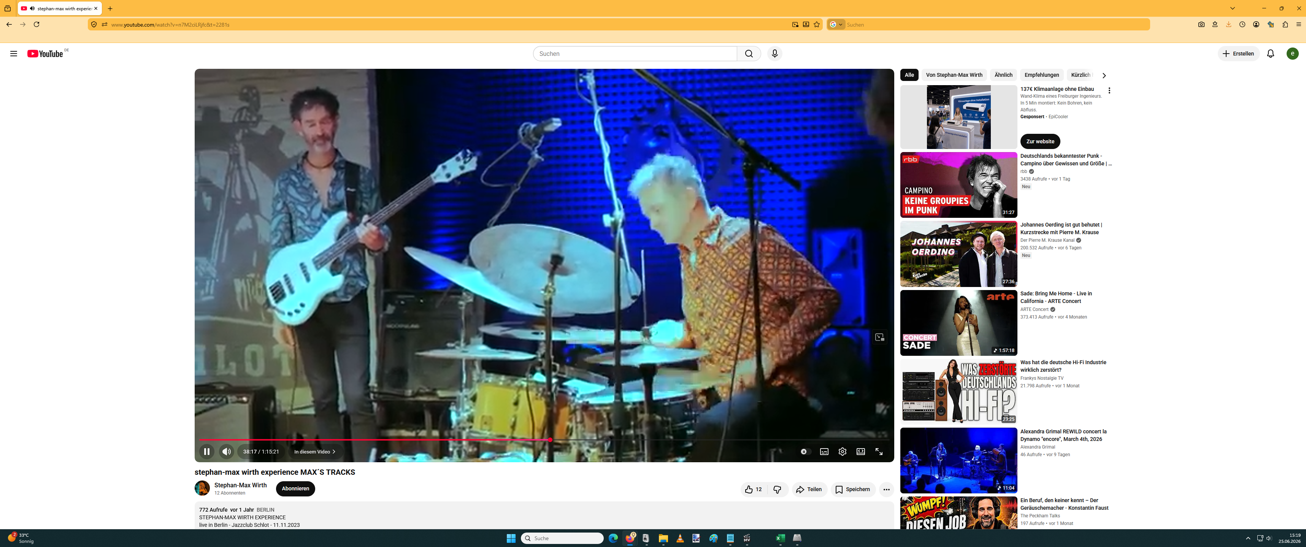This screenshot has height=547, width=1306.
Task: Pause the video with the player button
Action: tap(207, 451)
